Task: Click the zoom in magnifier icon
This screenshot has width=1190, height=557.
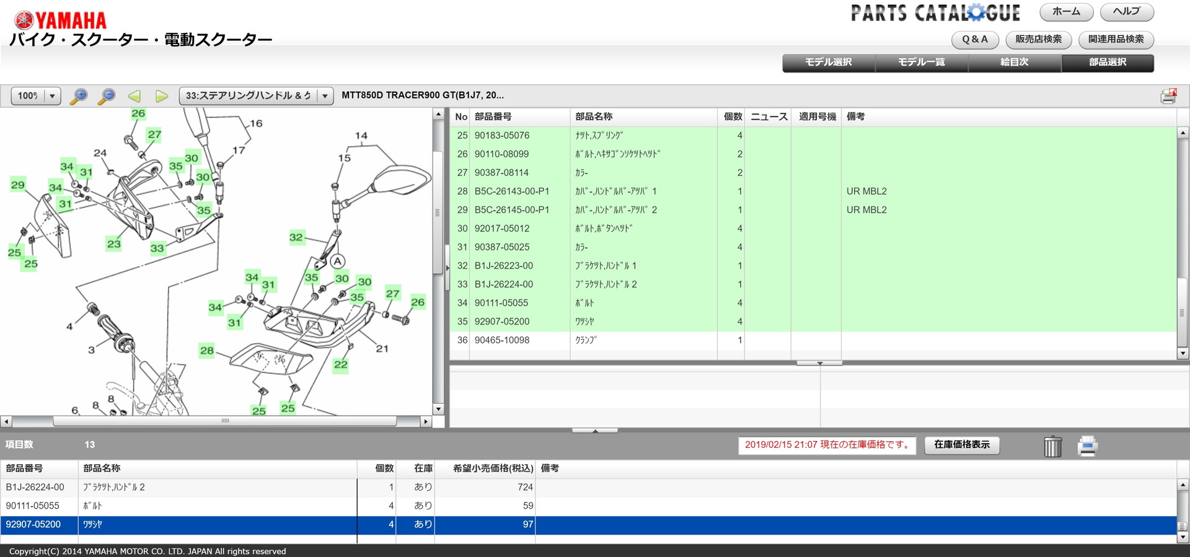Action: tap(79, 96)
